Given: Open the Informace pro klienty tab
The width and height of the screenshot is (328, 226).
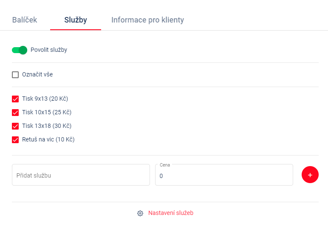Looking at the screenshot, I should point(148,20).
